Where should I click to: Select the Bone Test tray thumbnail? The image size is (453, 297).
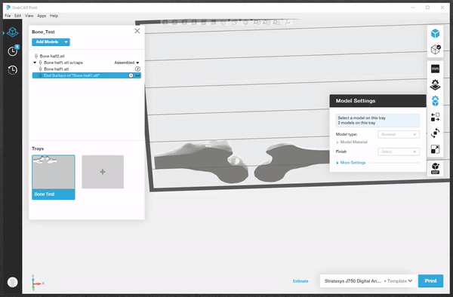[x=54, y=177]
